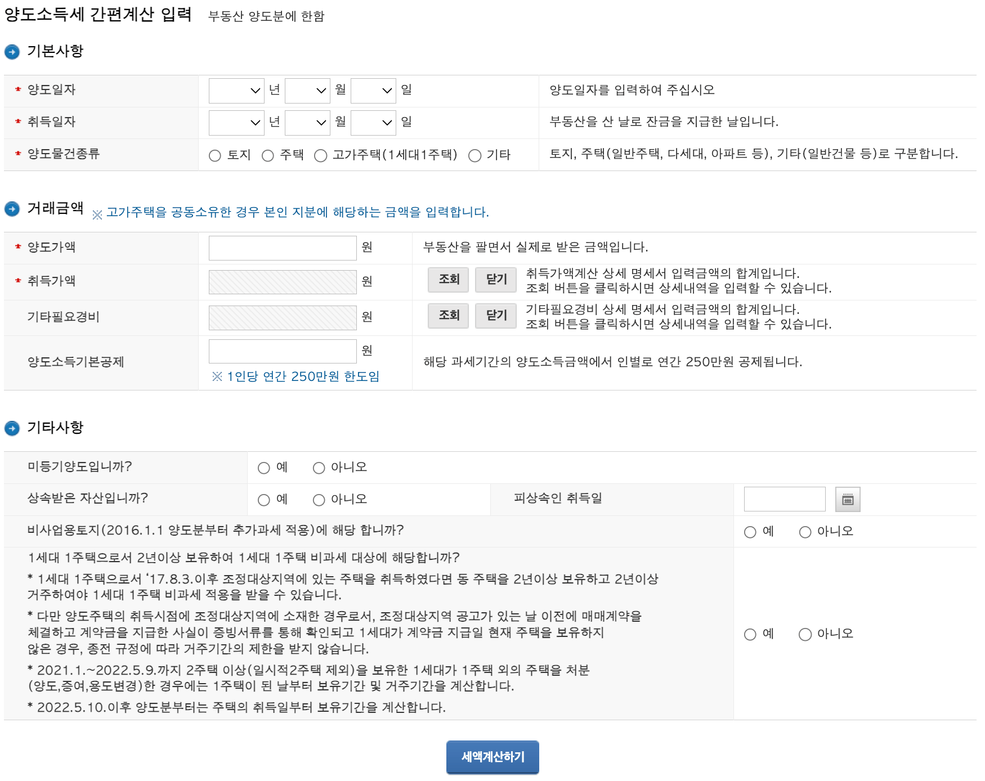Viewport: 985px width, 781px height.
Task: Choose 아니오 for 미등기양도입니까?
Action: tap(318, 467)
